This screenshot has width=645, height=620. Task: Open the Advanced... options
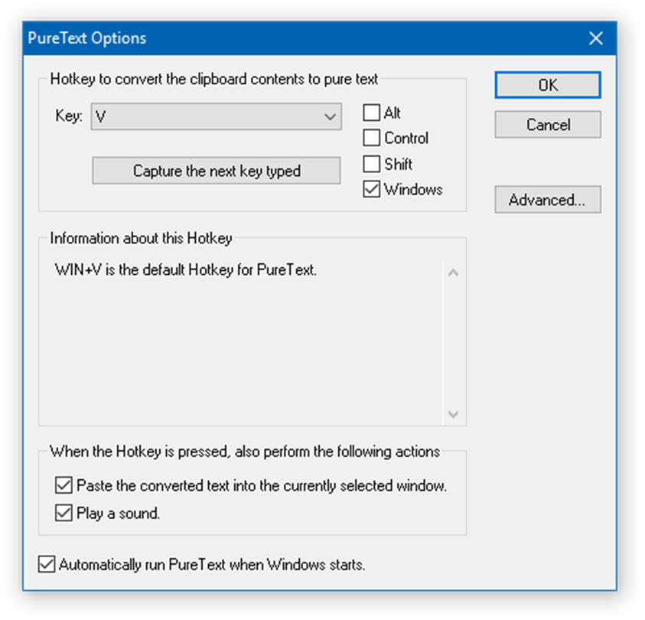(x=547, y=200)
